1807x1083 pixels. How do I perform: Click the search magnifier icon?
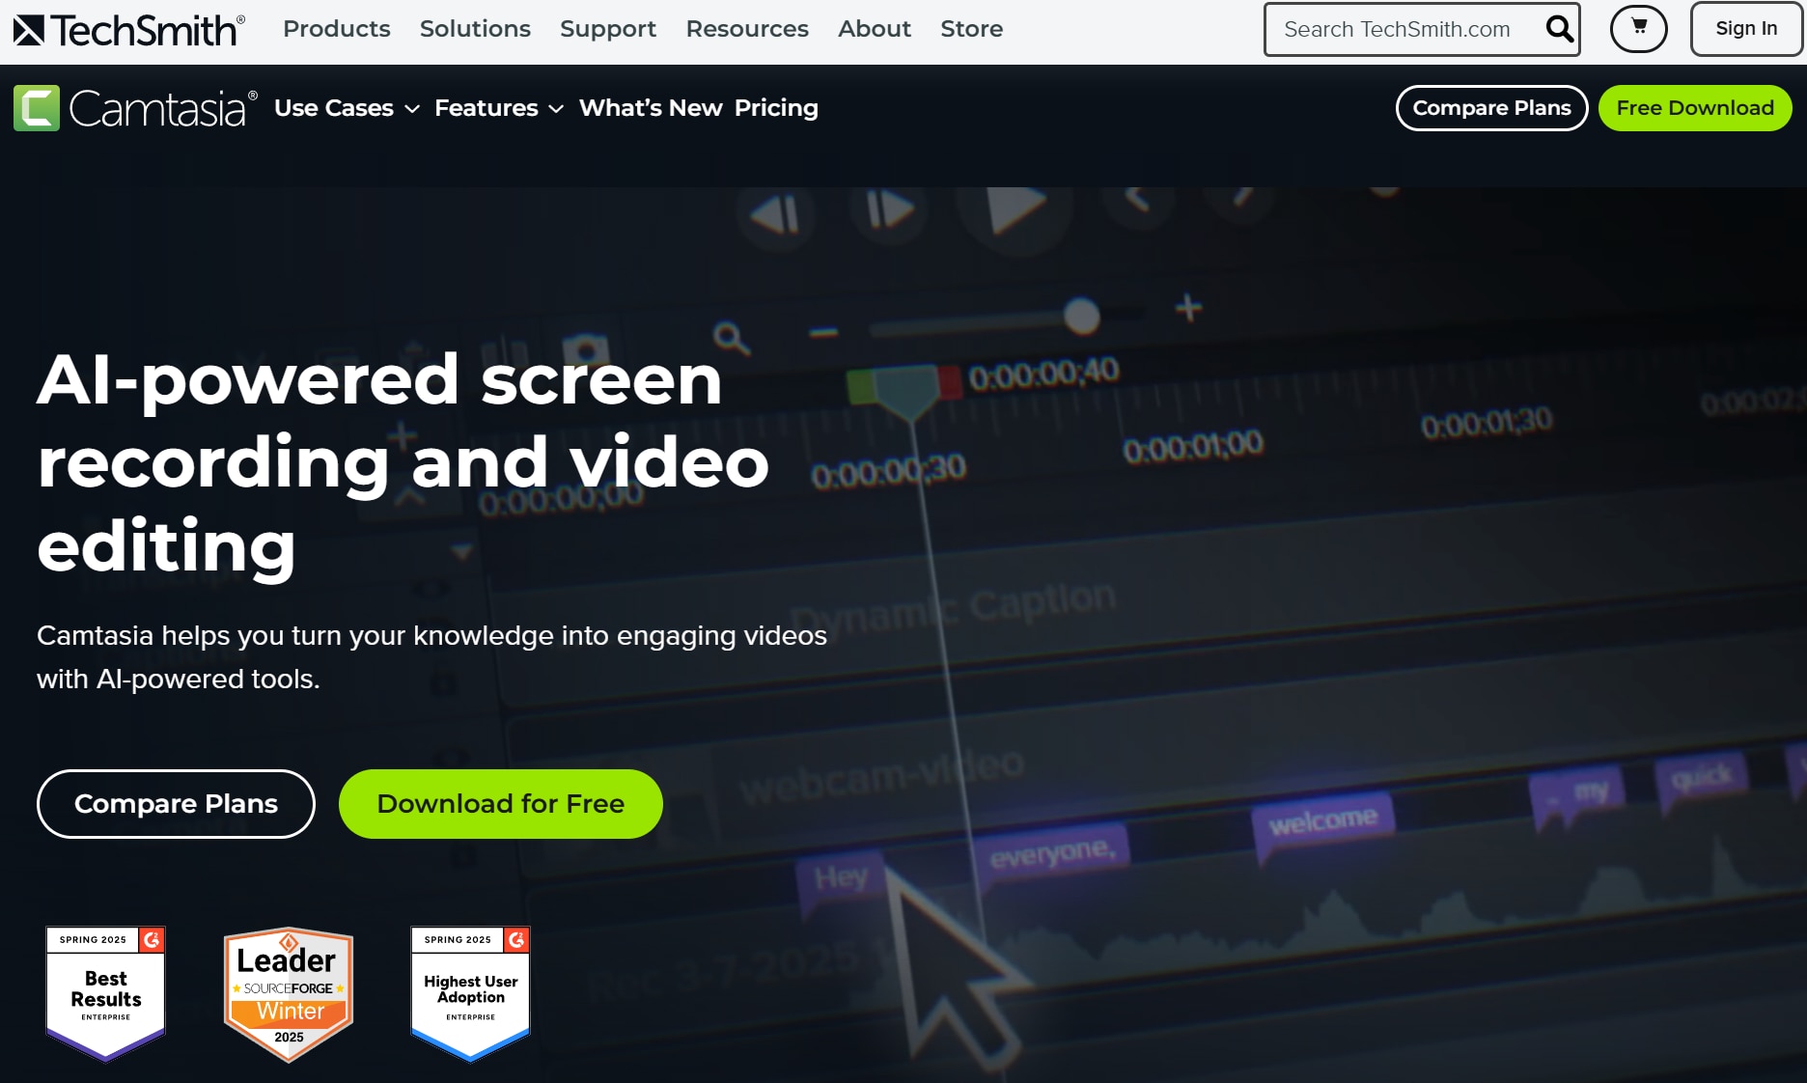1559,29
